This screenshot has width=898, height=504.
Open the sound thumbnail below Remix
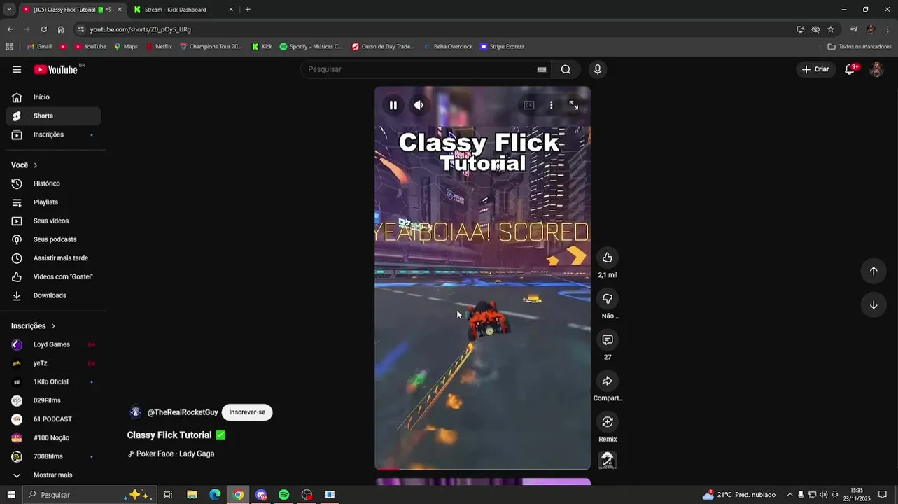[x=608, y=460]
